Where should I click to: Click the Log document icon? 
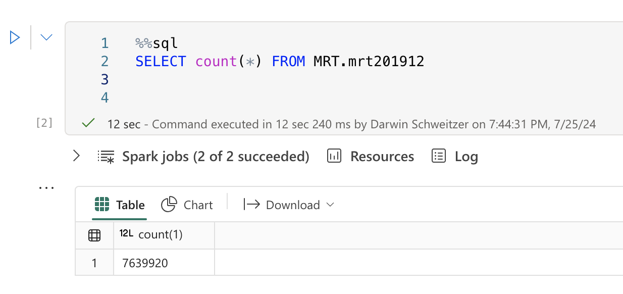pos(439,156)
